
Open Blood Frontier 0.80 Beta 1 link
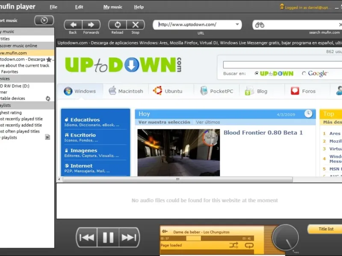pos(263,133)
